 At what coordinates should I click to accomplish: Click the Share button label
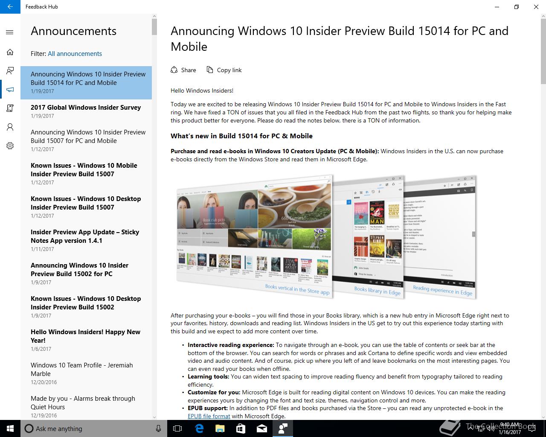tap(189, 70)
